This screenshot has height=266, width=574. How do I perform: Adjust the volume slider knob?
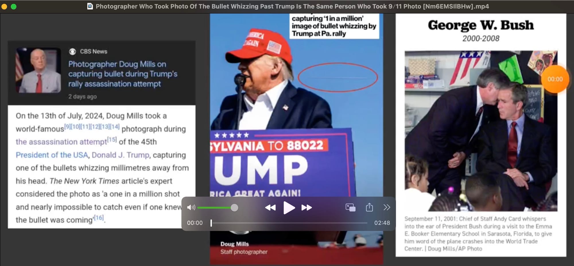coord(234,208)
